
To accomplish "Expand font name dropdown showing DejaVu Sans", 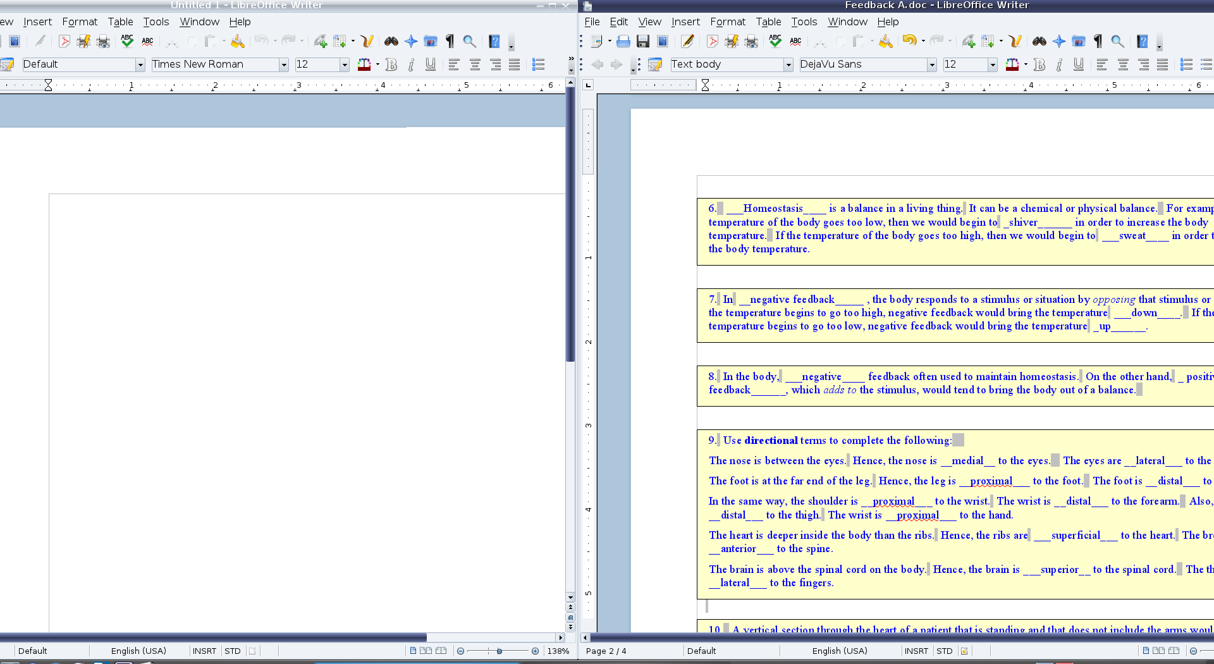I will 932,65.
